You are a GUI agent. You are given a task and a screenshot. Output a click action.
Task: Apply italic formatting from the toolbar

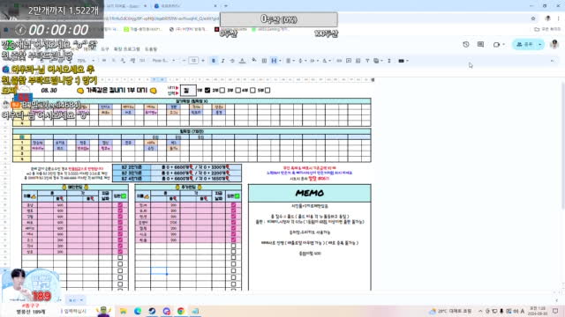tap(222, 61)
